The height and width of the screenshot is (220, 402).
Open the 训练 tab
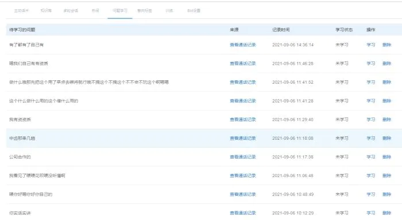click(x=169, y=11)
